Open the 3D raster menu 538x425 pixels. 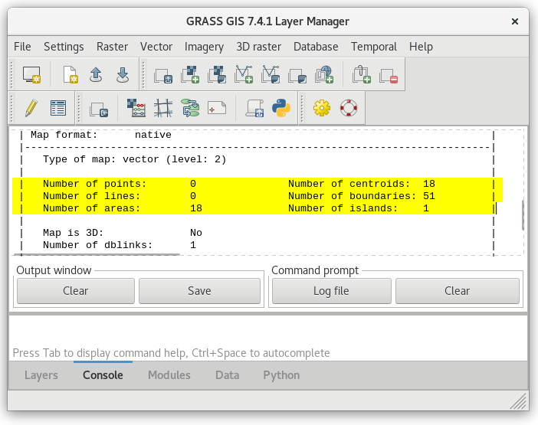259,47
